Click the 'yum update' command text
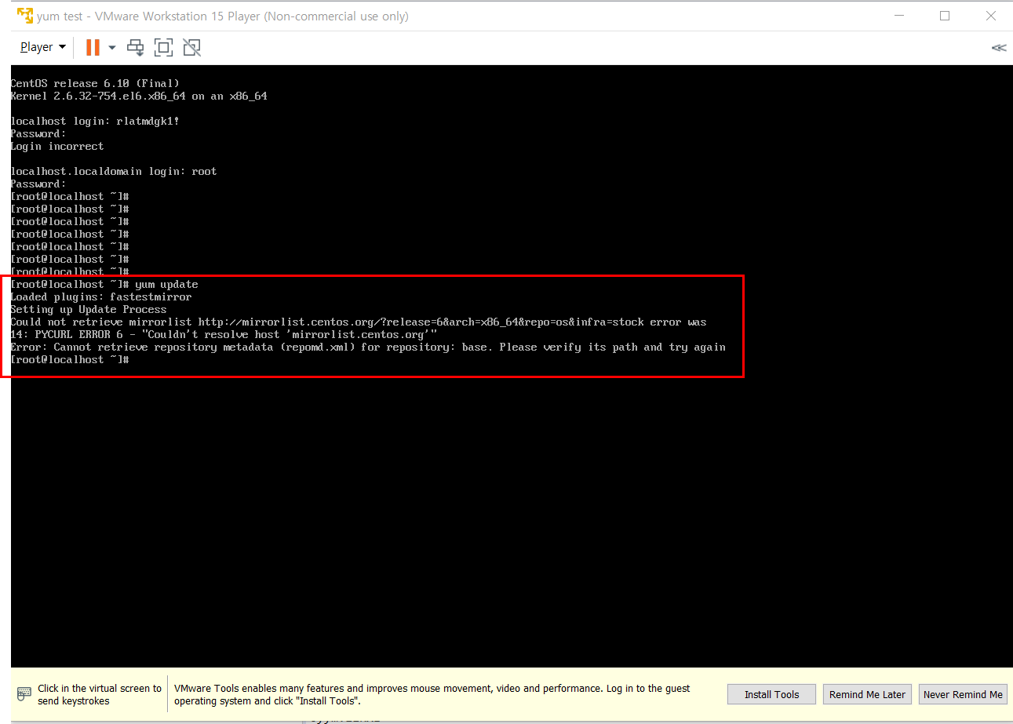The width and height of the screenshot is (1013, 724). pyautogui.click(x=166, y=284)
